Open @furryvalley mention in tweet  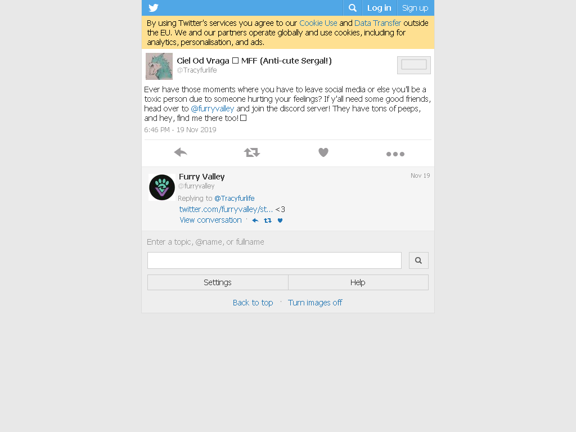pyautogui.click(x=212, y=109)
